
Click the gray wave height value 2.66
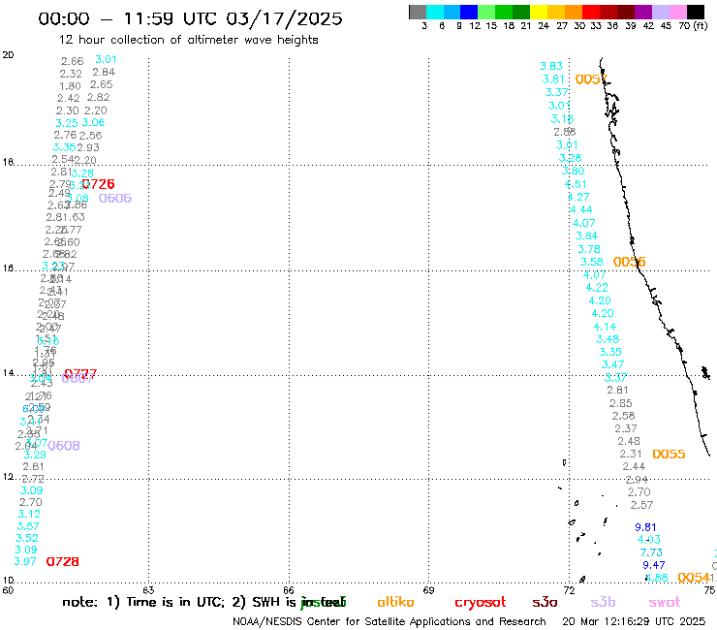(x=73, y=61)
